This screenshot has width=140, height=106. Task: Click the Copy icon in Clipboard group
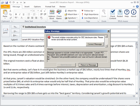[10, 14]
